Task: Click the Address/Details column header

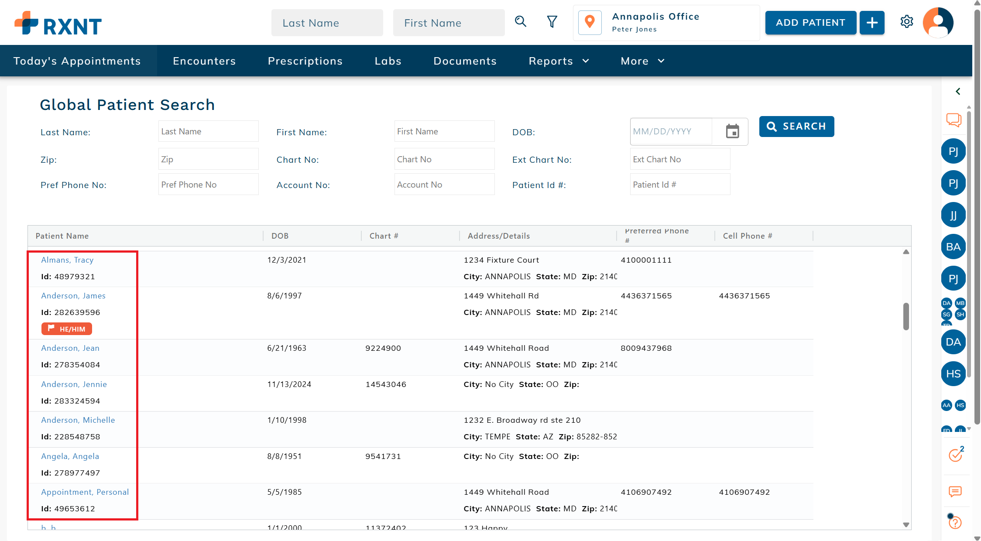Action: click(x=499, y=236)
